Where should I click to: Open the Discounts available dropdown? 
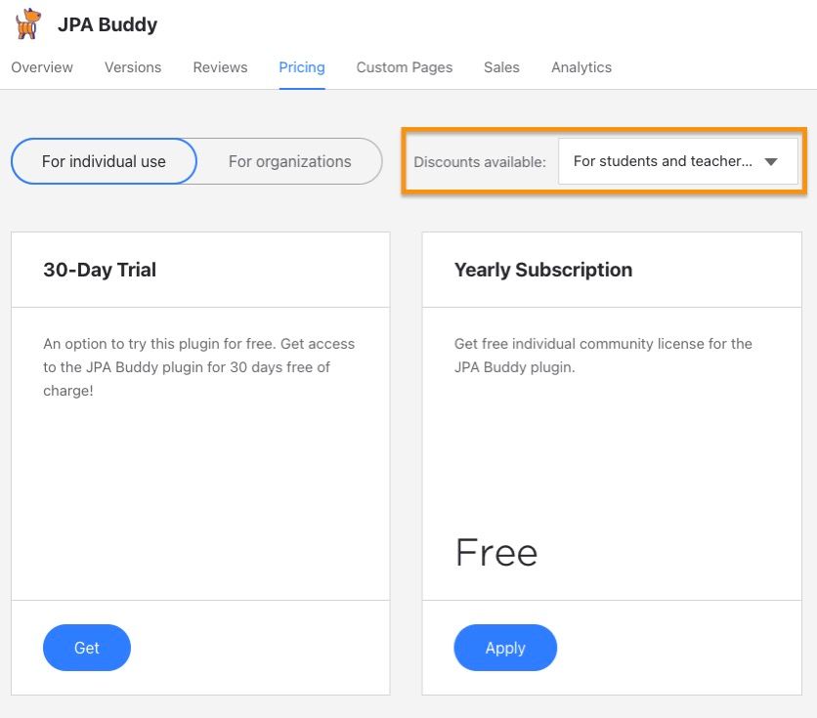678,161
